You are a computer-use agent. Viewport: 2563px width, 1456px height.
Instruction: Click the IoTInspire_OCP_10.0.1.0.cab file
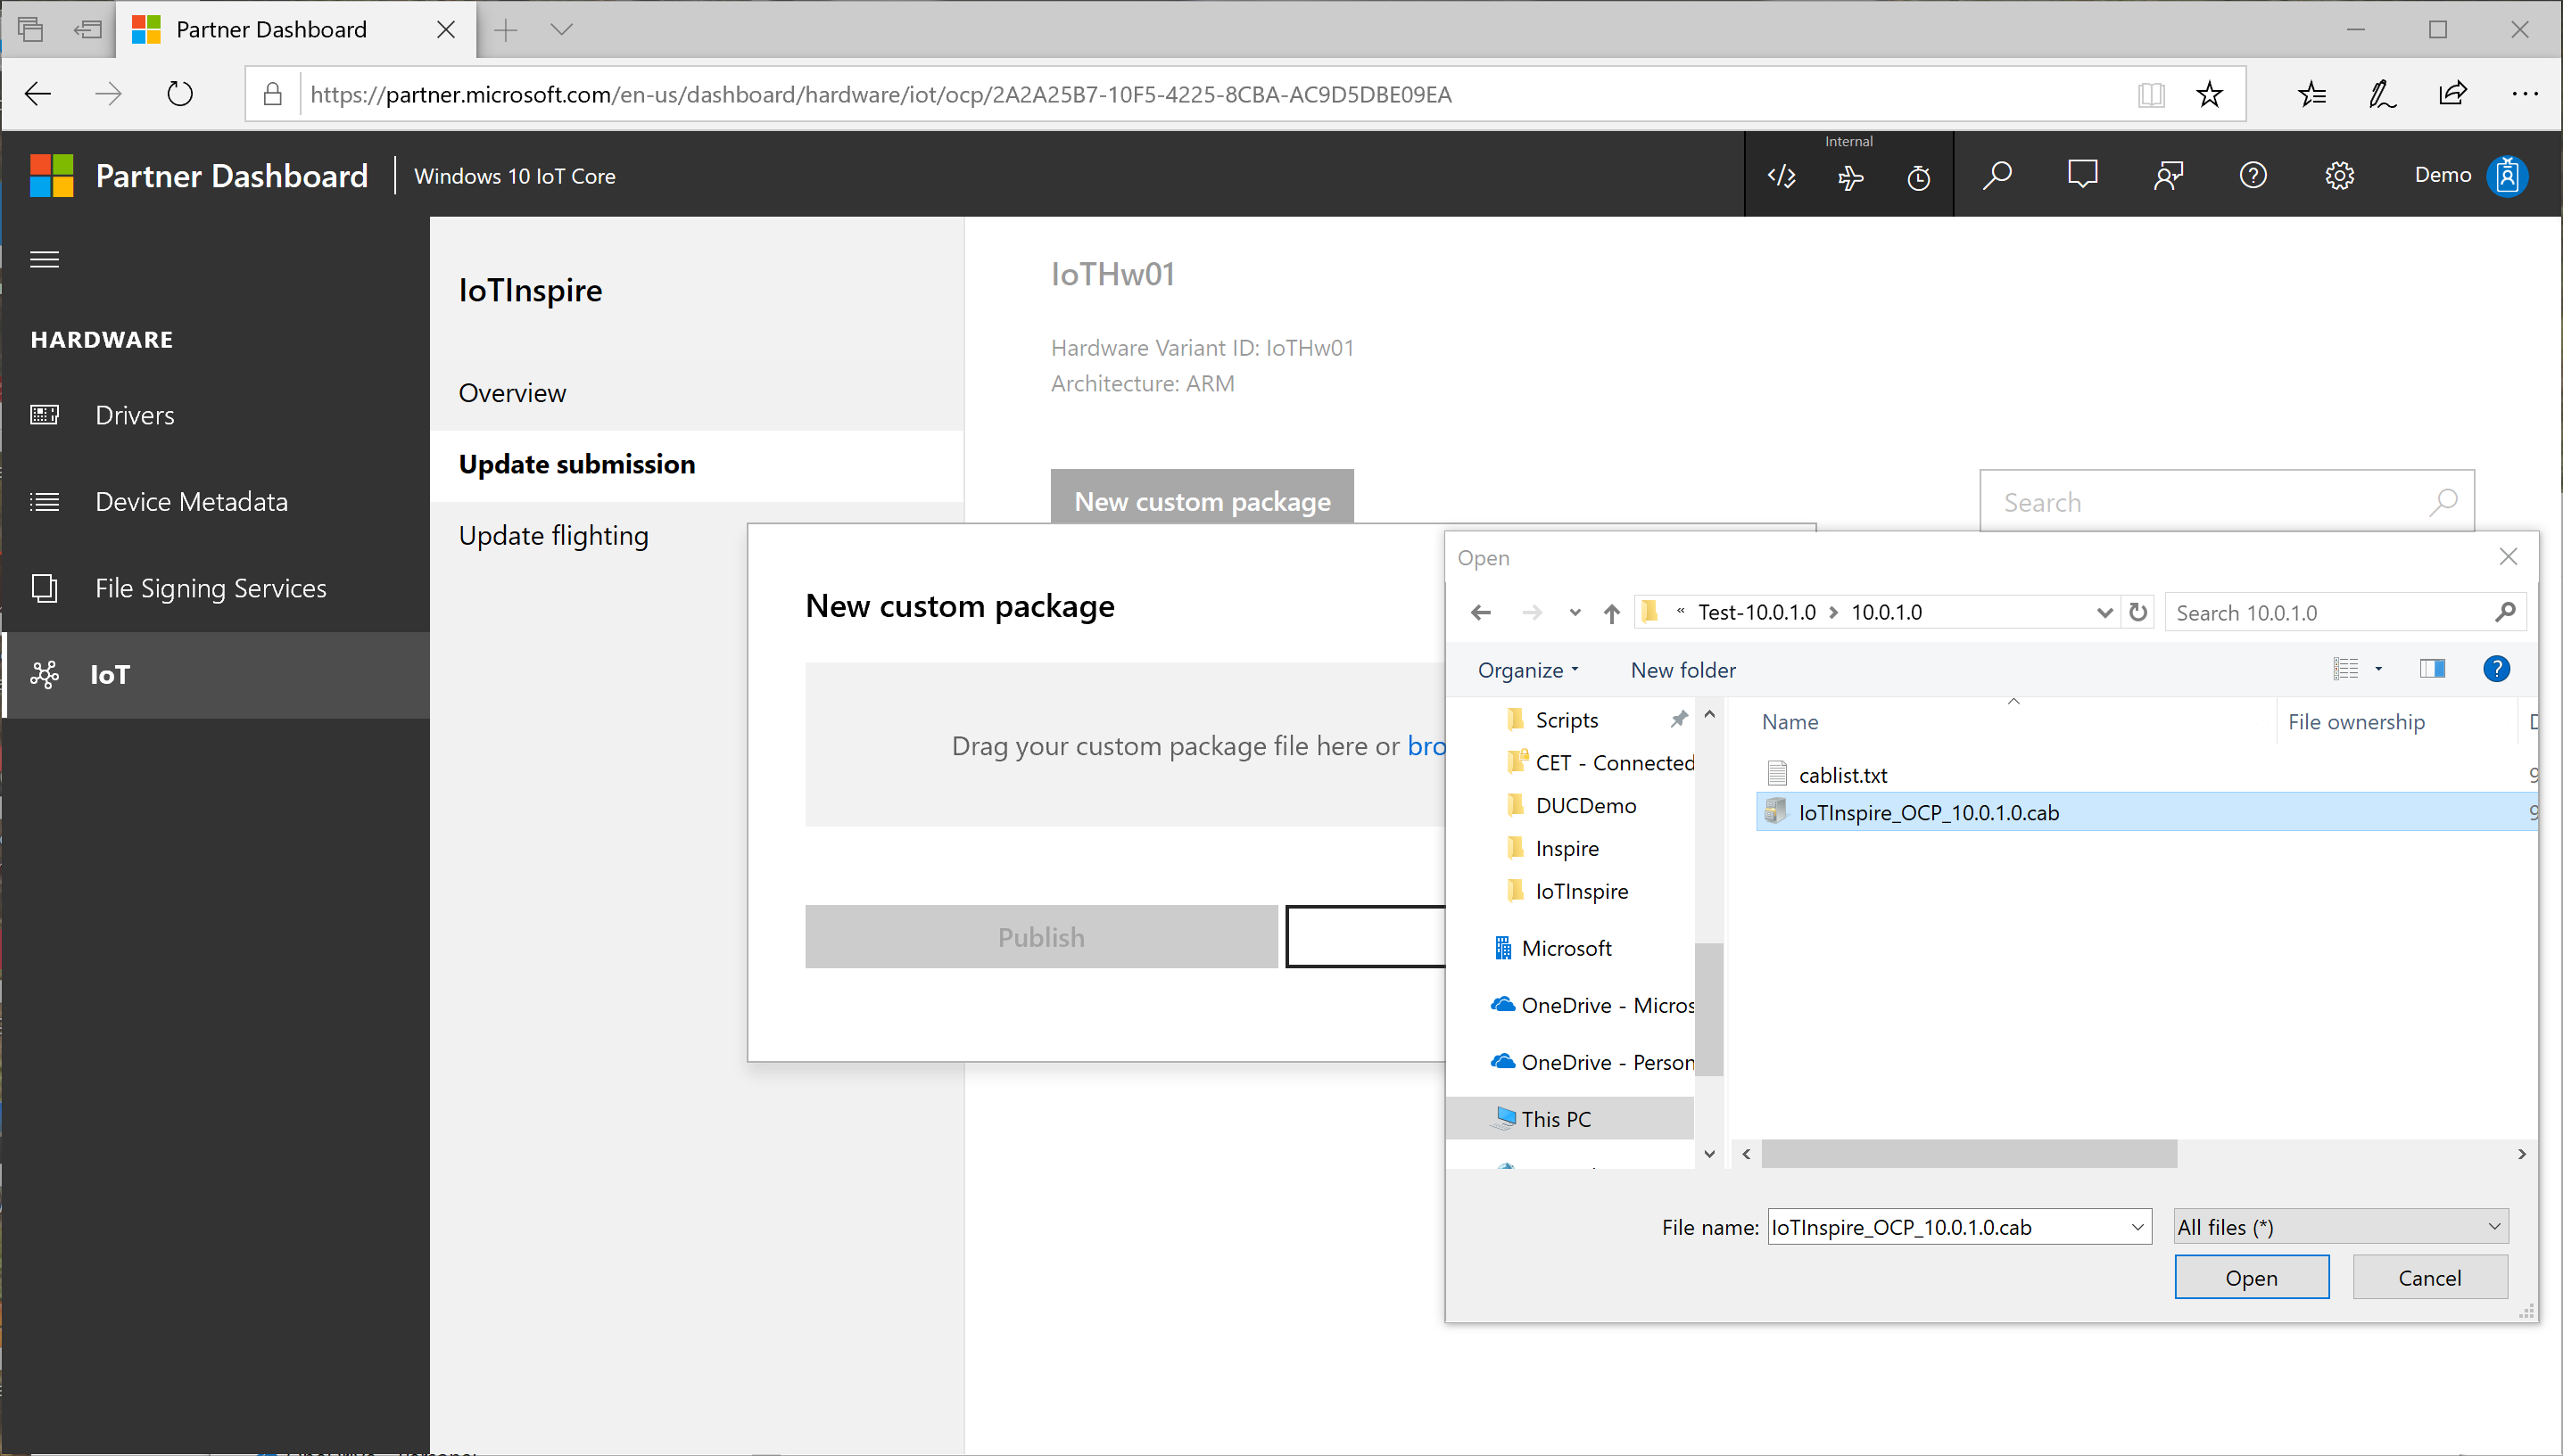click(x=1930, y=810)
